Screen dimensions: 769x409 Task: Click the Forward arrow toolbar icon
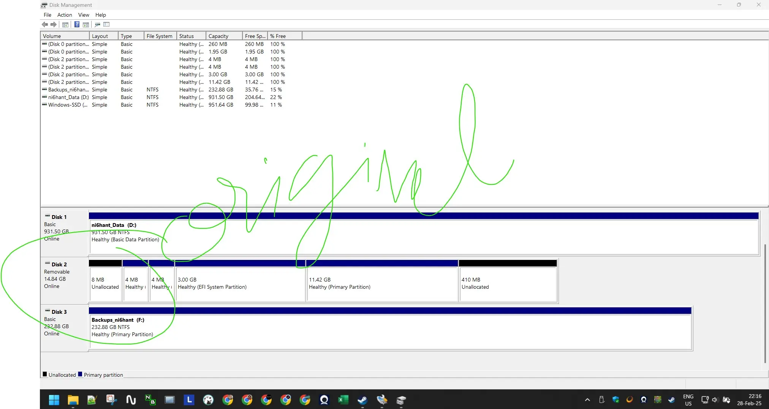54,25
